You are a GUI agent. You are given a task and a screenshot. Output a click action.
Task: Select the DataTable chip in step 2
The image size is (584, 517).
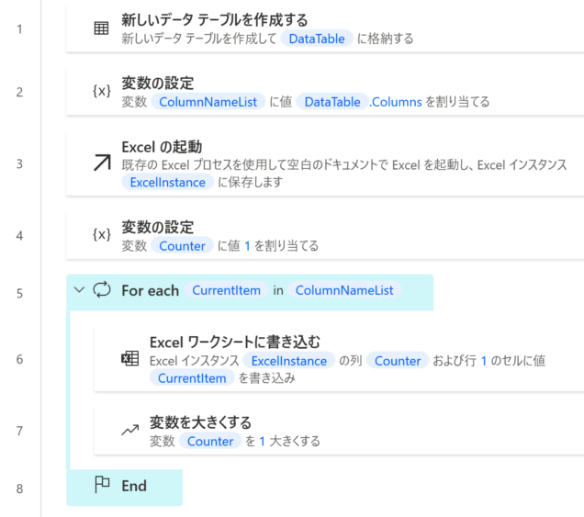(332, 102)
